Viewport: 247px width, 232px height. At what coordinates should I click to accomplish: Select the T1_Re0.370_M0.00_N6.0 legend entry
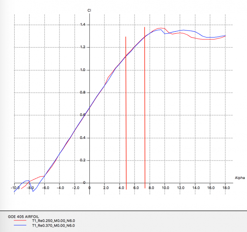53,225
